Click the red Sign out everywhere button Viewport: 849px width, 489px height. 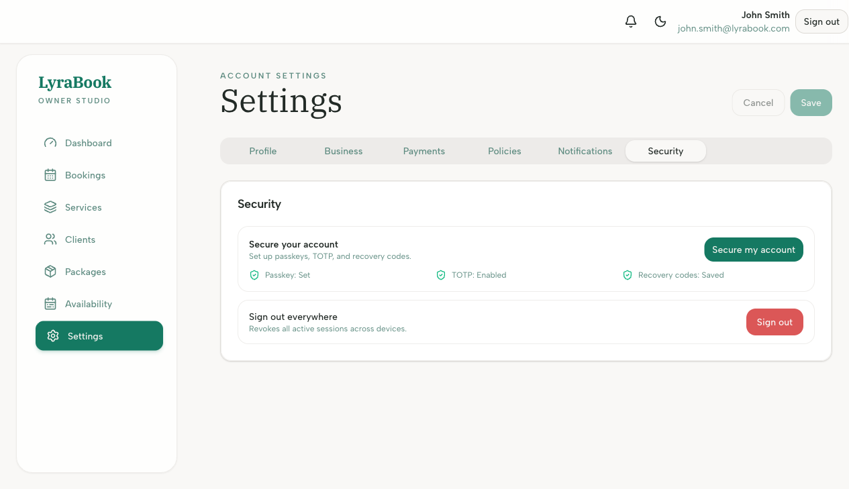(x=775, y=322)
